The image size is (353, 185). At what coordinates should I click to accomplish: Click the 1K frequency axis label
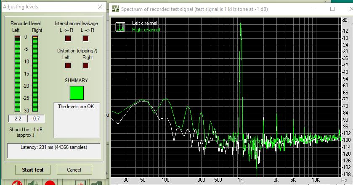240,180
